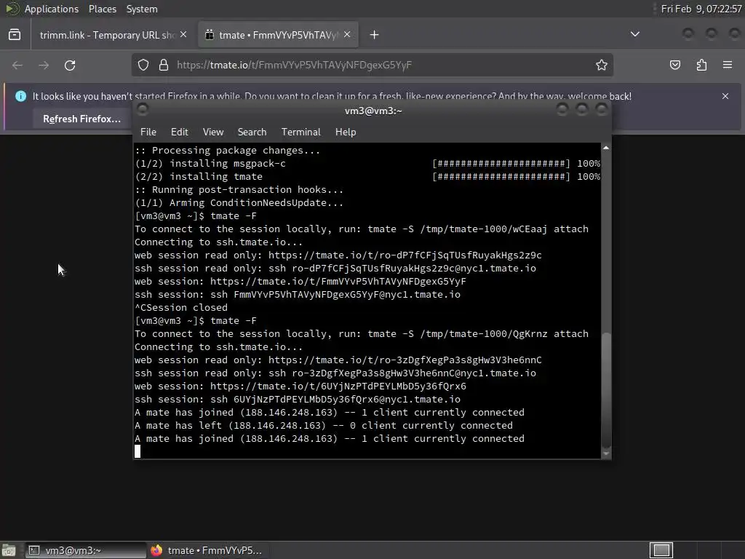Open the Terminal menu in terminal window
The width and height of the screenshot is (745, 559).
300,132
